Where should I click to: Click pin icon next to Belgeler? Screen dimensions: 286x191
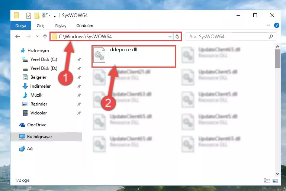79,77
